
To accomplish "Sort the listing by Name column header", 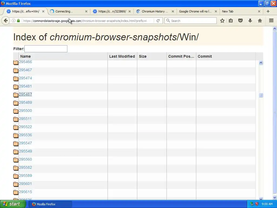I will [63, 56].
